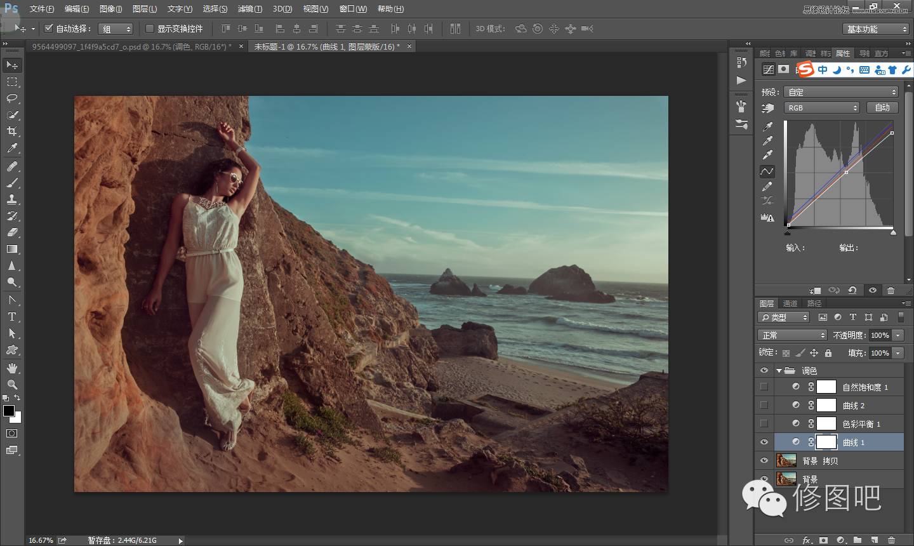
Task: Open the 文件 menu
Action: click(x=42, y=9)
